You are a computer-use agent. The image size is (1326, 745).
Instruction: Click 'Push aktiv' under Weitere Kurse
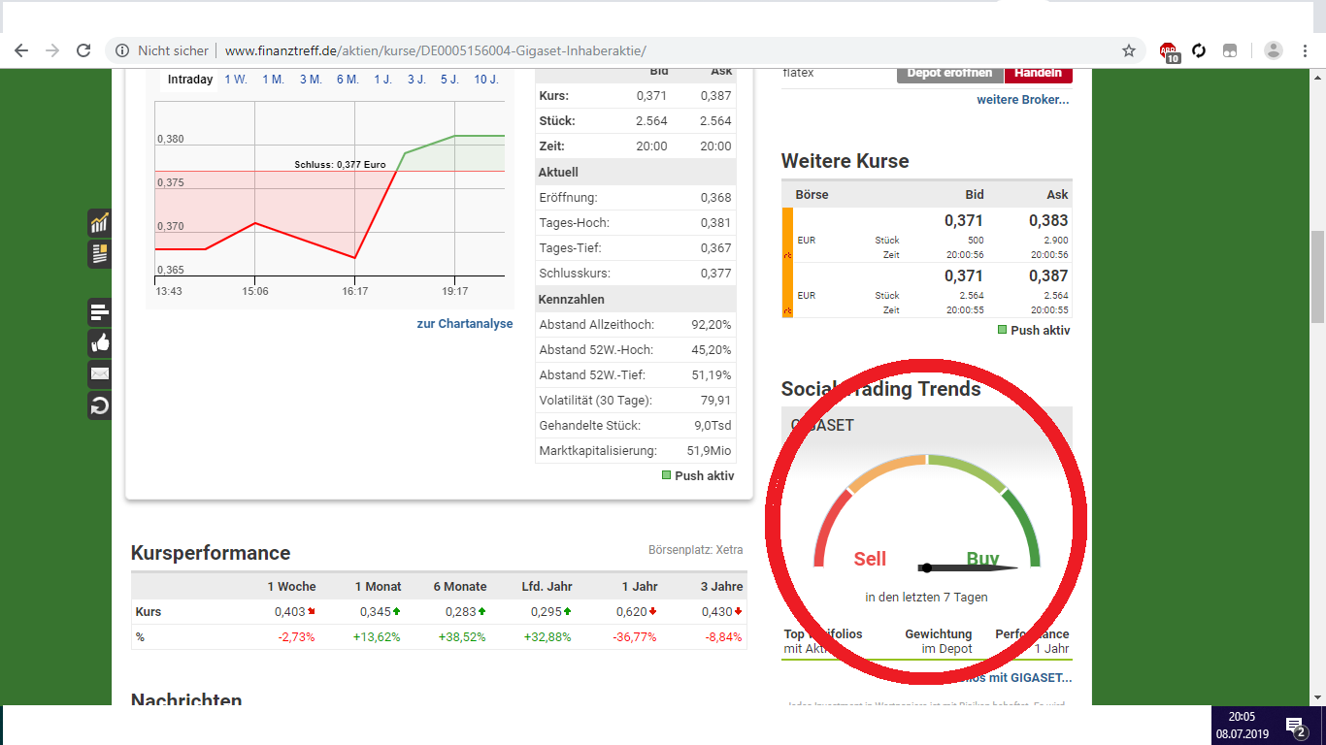click(x=1034, y=331)
